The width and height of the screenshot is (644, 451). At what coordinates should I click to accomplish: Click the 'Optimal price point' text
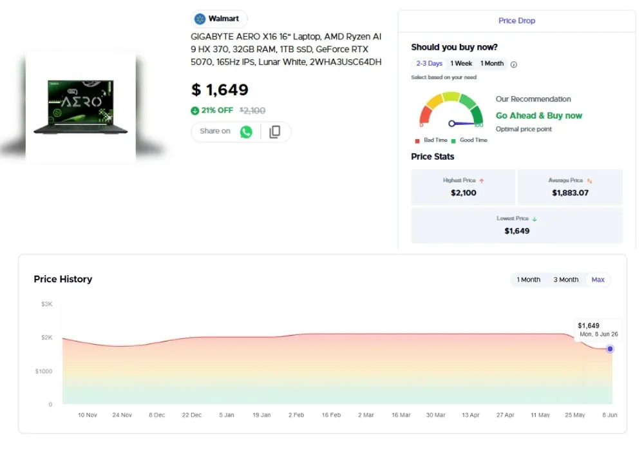[x=524, y=129]
